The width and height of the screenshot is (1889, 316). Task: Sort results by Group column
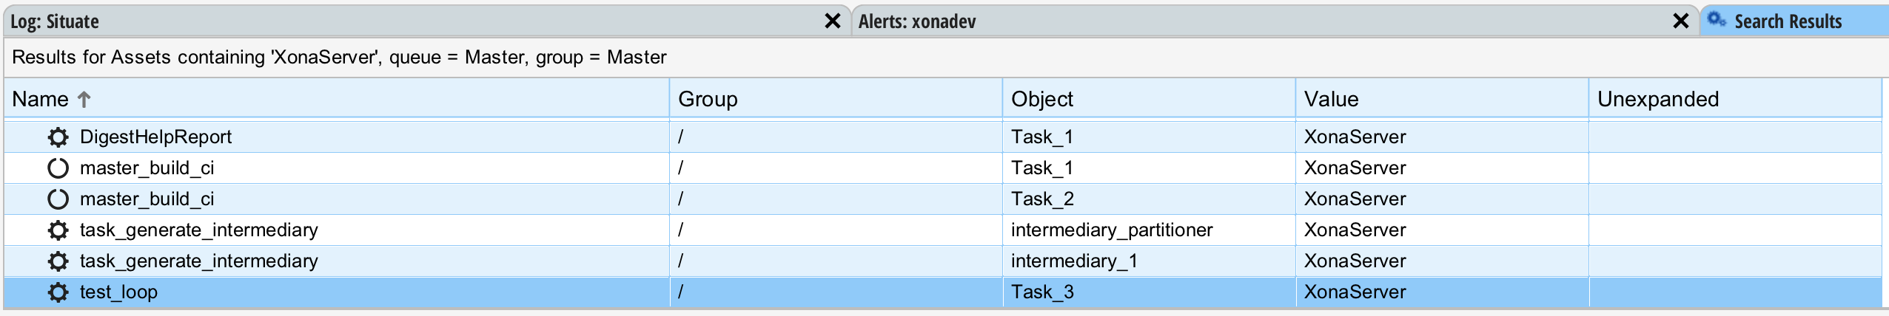(x=708, y=99)
